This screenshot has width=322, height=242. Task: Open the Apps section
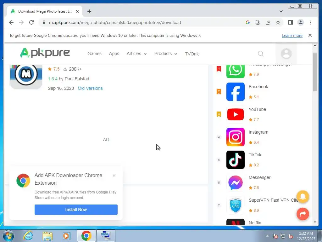pyautogui.click(x=114, y=54)
